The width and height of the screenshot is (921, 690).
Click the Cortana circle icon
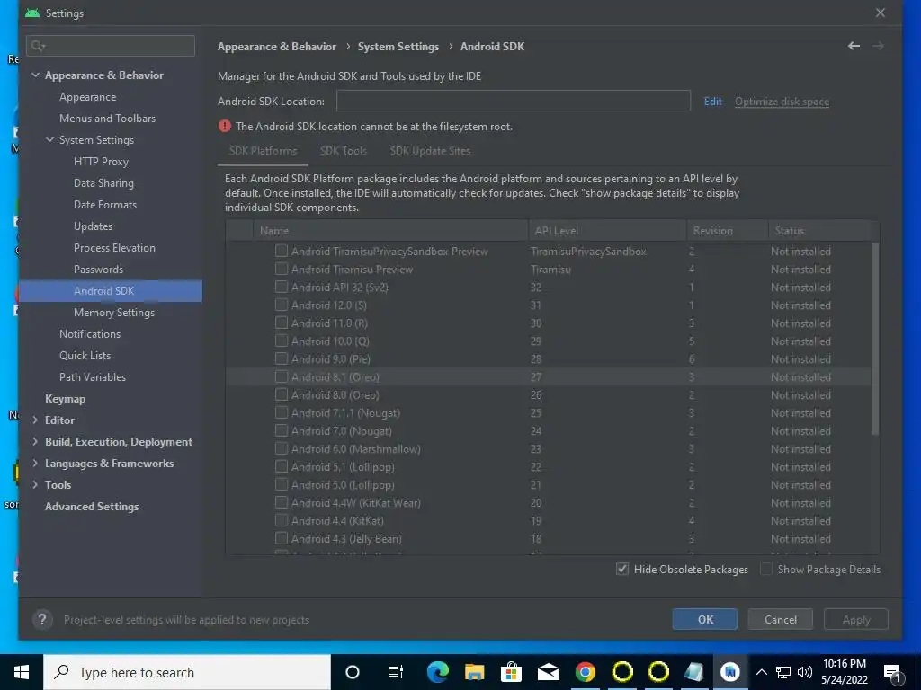(353, 672)
